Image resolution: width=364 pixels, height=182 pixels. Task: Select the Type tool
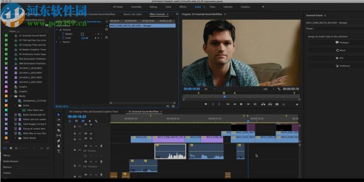tap(59, 151)
